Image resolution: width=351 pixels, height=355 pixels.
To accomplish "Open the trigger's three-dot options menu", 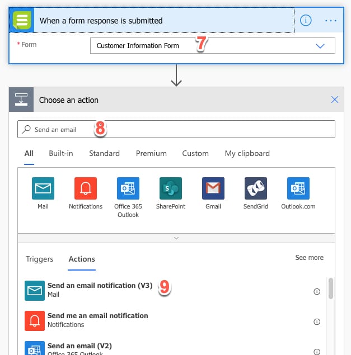I will [331, 21].
